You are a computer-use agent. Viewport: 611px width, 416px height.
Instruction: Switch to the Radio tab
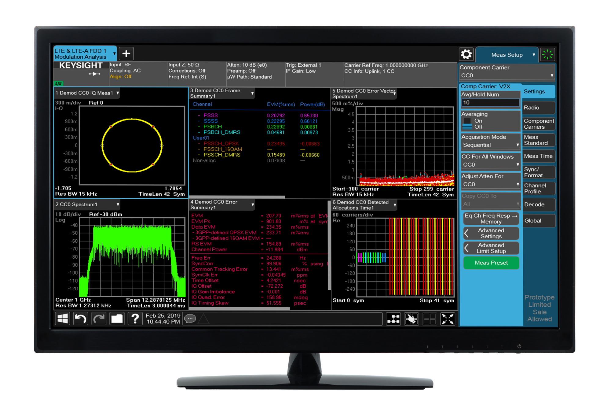coord(538,108)
